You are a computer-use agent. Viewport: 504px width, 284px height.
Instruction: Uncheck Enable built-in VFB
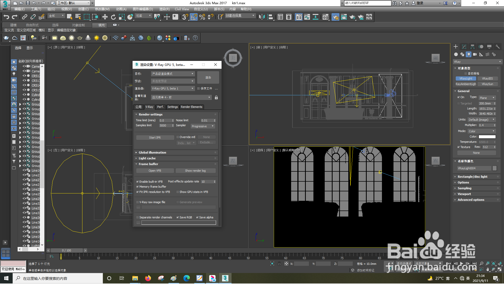137,182
